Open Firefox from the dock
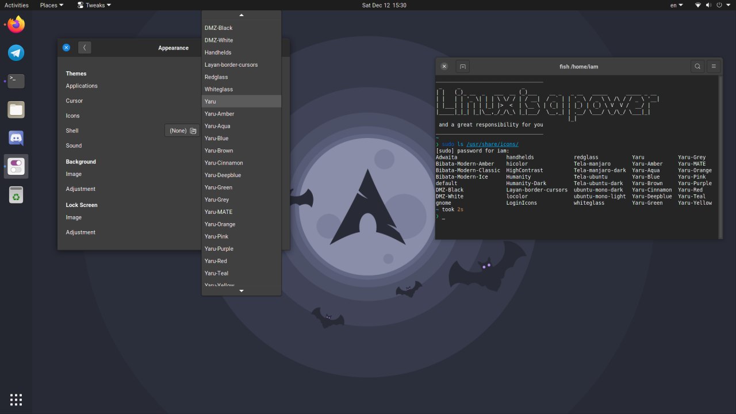Screen dimensions: 736x414 tap(16, 25)
